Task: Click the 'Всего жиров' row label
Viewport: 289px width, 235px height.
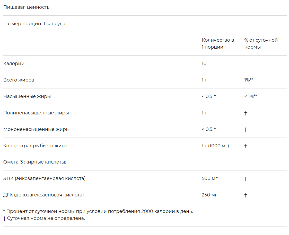Action: pyautogui.click(x=19, y=80)
